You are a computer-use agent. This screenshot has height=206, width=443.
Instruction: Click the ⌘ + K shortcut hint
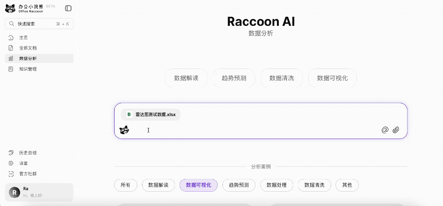coord(62,24)
